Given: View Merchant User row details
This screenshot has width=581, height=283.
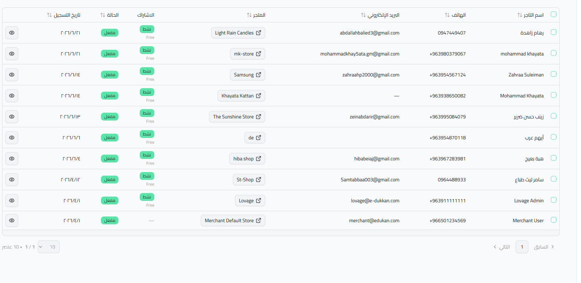Looking at the screenshot, I should pyautogui.click(x=12, y=220).
